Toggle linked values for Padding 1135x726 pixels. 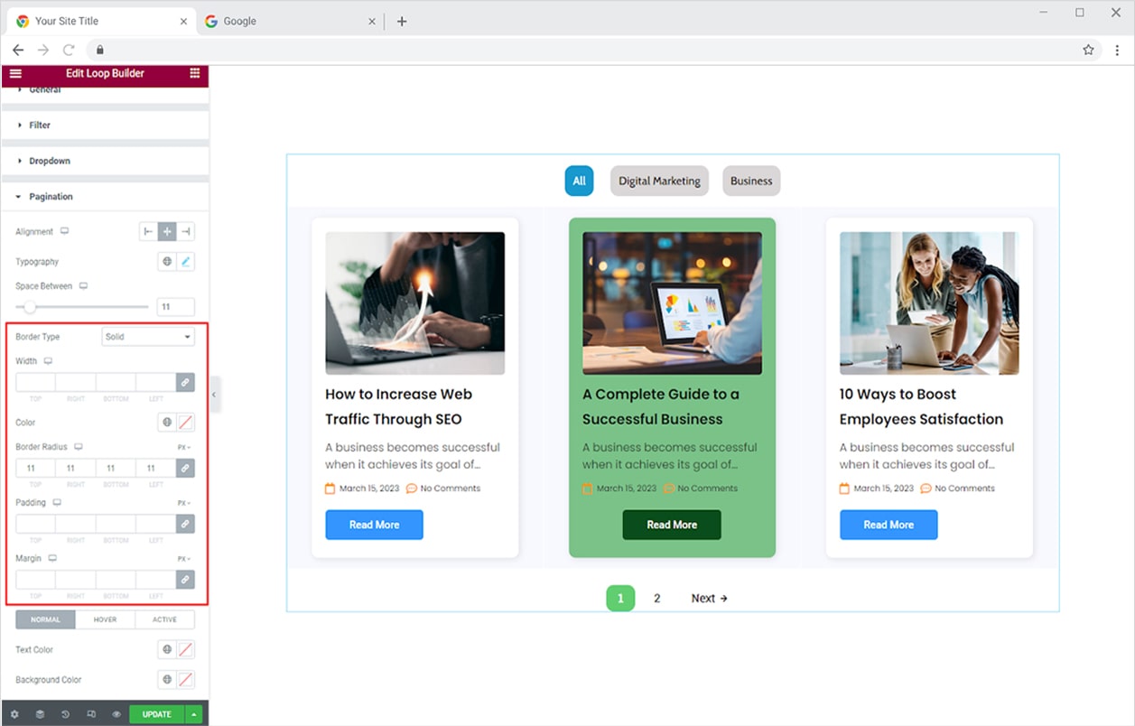point(185,524)
